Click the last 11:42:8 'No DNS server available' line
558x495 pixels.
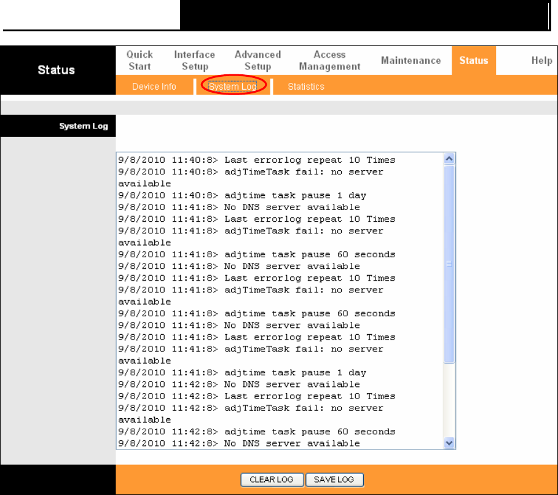tap(239, 443)
